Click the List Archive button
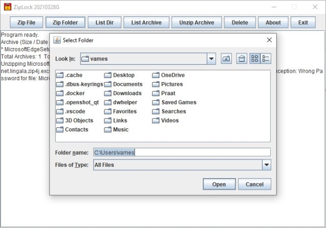This screenshot has width=326, height=228. (x=146, y=22)
